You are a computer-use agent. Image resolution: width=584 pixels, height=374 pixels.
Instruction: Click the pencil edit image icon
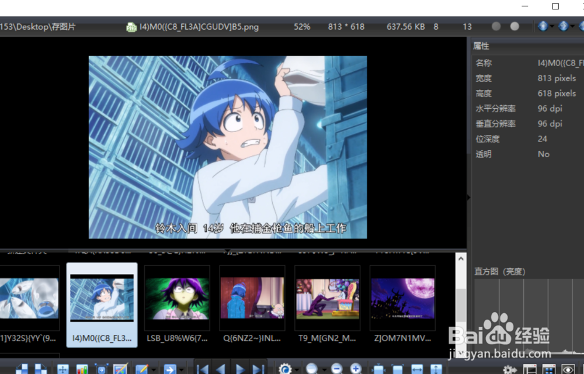click(x=141, y=369)
